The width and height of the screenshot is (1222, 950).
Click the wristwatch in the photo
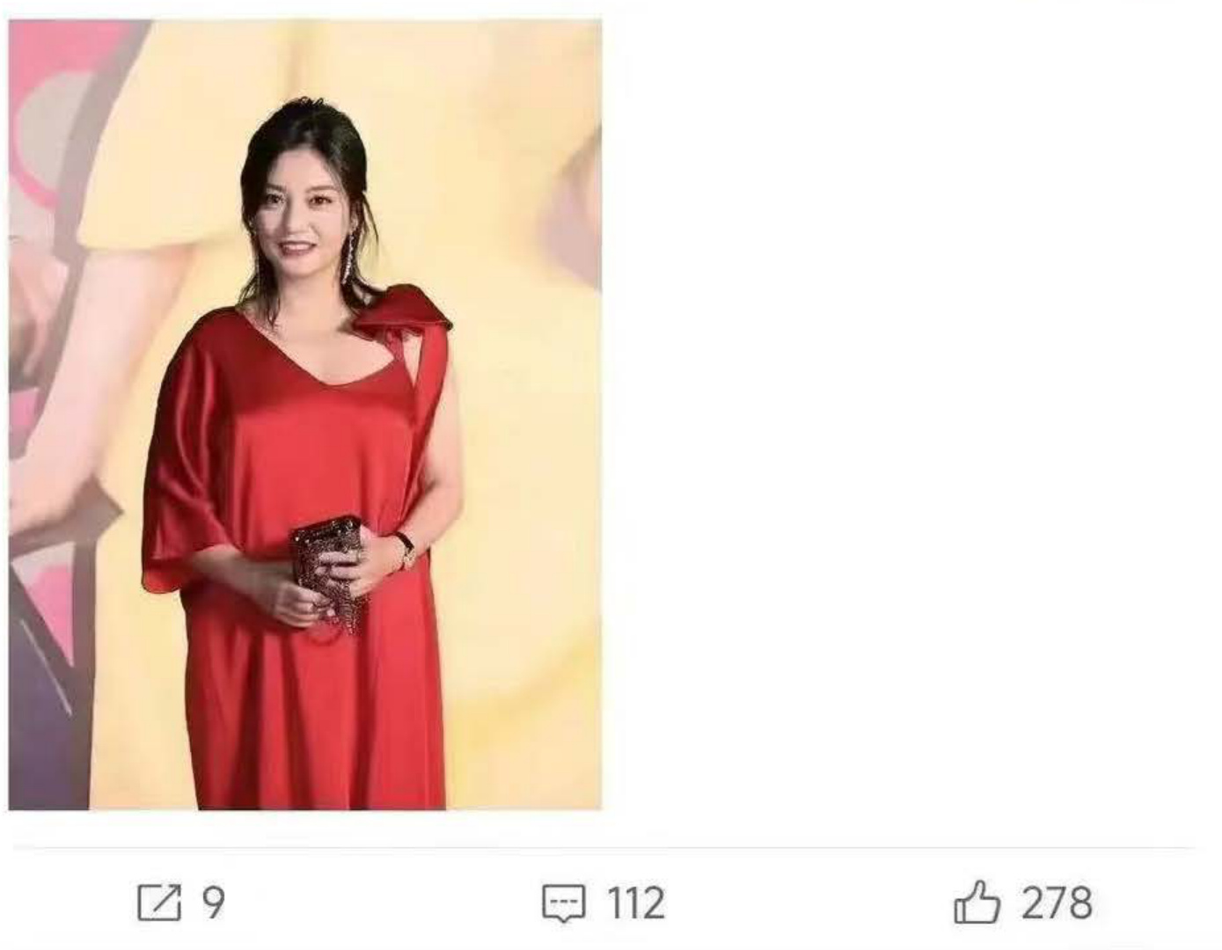(x=406, y=550)
